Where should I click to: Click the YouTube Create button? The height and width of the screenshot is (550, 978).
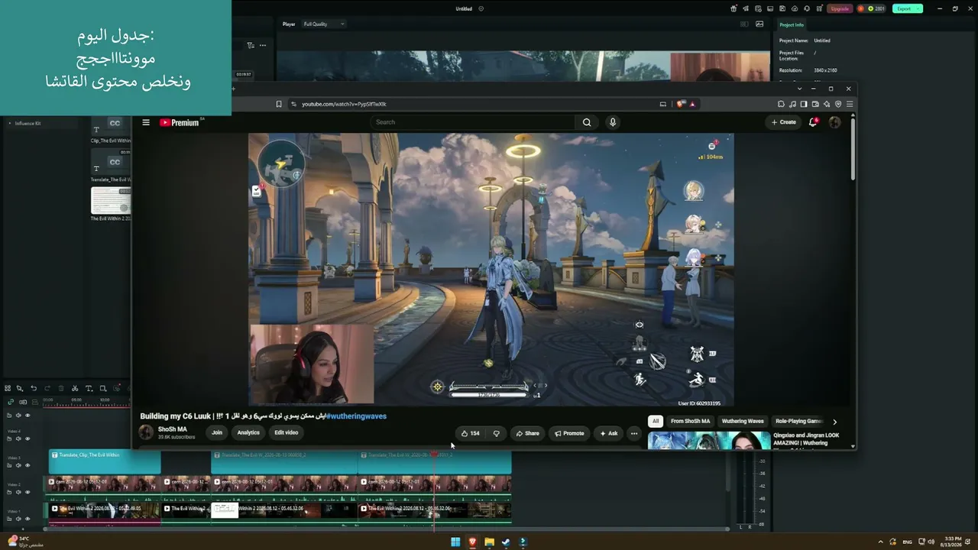[784, 122]
